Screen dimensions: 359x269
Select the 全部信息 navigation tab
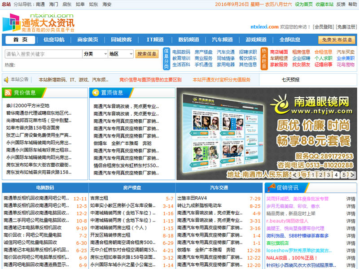click(290, 39)
